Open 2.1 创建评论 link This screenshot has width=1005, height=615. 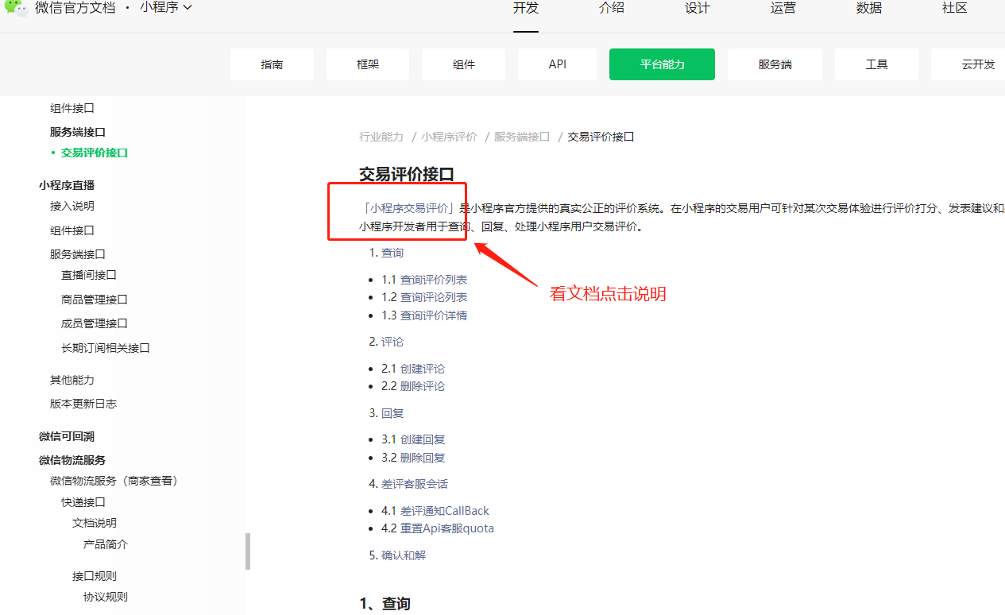pos(423,369)
